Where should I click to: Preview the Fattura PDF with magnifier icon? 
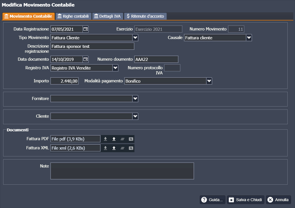[131, 139]
